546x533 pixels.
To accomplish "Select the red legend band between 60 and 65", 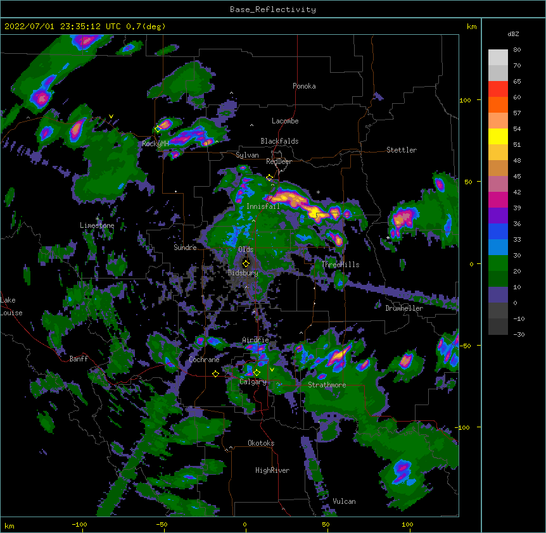I will click(x=498, y=89).
